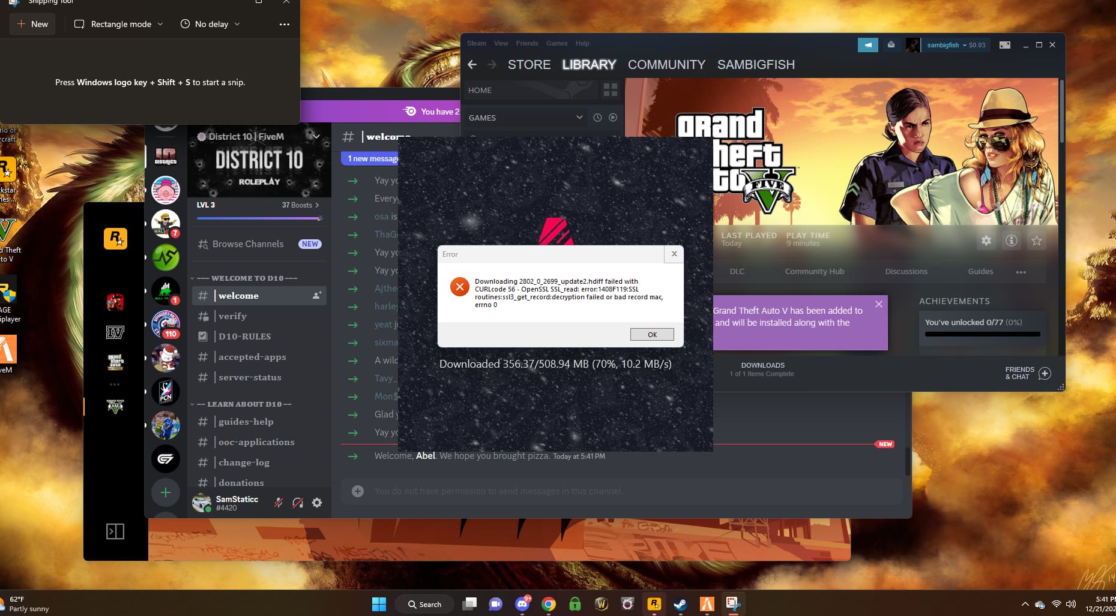Click the Discord server boost progress bar
This screenshot has height=616, width=1116.
coord(259,218)
